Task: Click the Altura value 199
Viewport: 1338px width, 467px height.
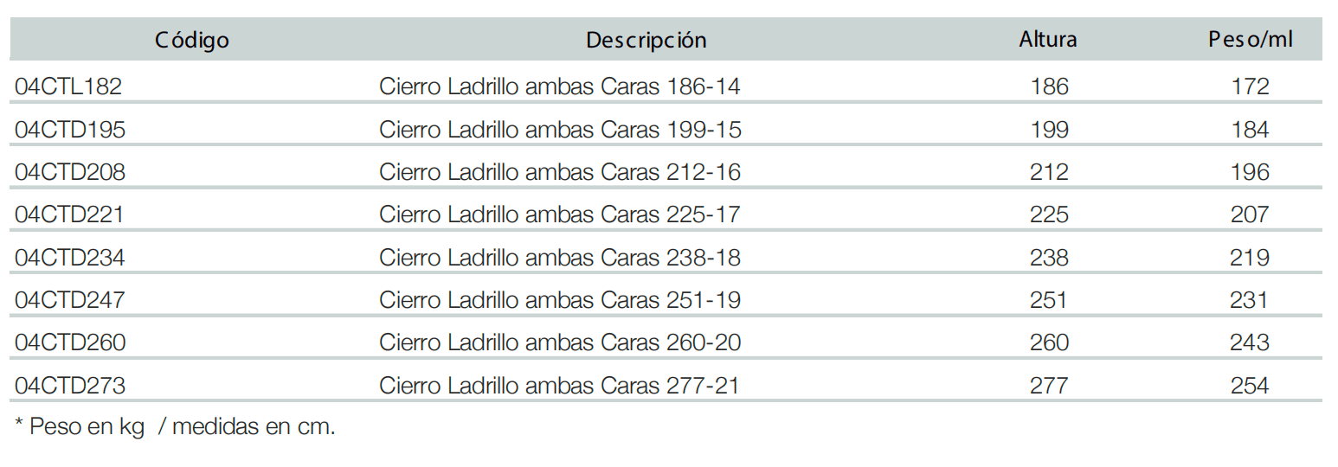Action: (x=1050, y=130)
